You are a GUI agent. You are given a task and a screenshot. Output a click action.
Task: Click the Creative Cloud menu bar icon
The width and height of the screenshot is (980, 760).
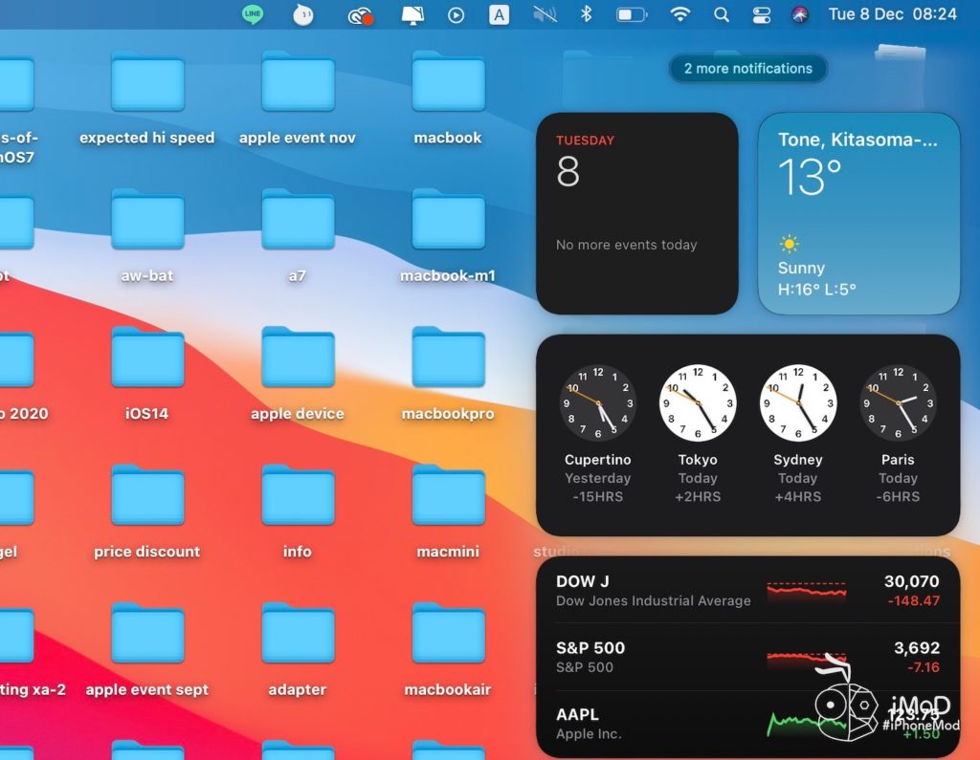tap(360, 15)
